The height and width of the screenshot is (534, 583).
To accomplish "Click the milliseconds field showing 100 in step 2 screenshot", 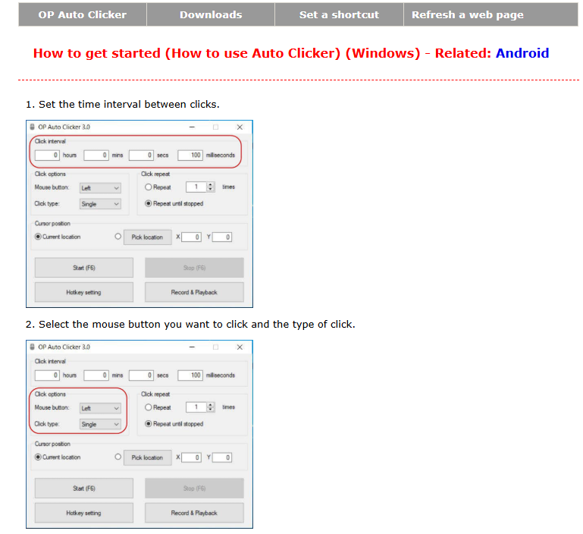I will (x=190, y=375).
